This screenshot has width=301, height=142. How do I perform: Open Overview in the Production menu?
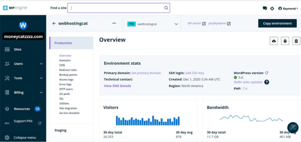[65, 55]
